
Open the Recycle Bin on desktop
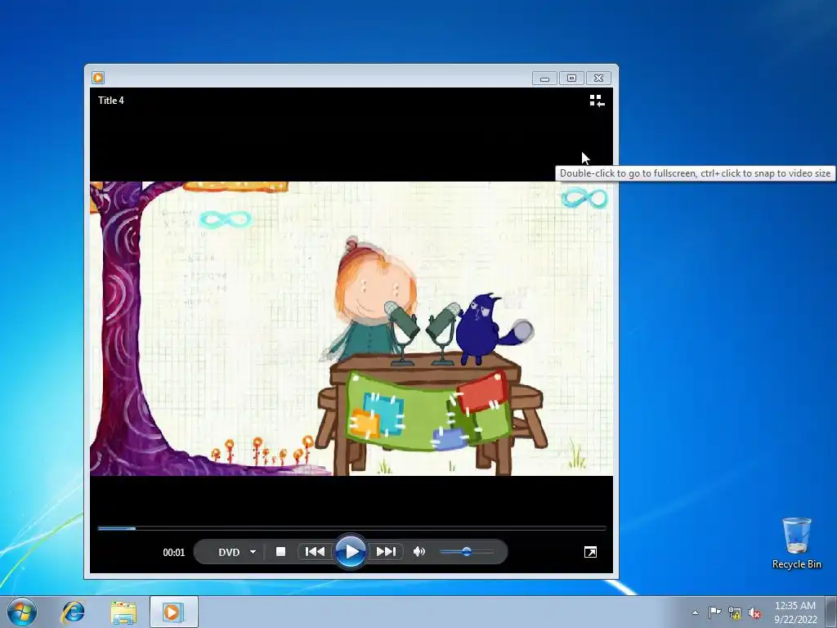(x=796, y=543)
